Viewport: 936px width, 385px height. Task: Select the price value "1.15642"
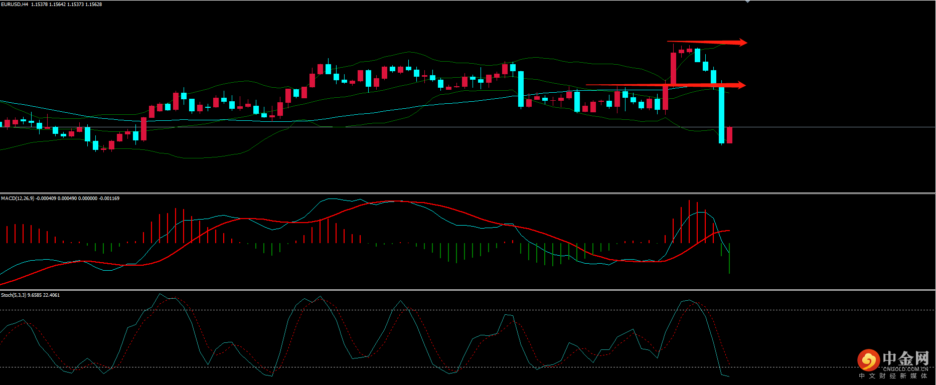57,5
